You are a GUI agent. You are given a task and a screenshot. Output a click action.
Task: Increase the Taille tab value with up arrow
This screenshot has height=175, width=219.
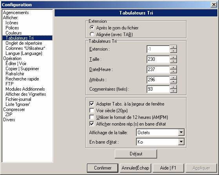173,57
